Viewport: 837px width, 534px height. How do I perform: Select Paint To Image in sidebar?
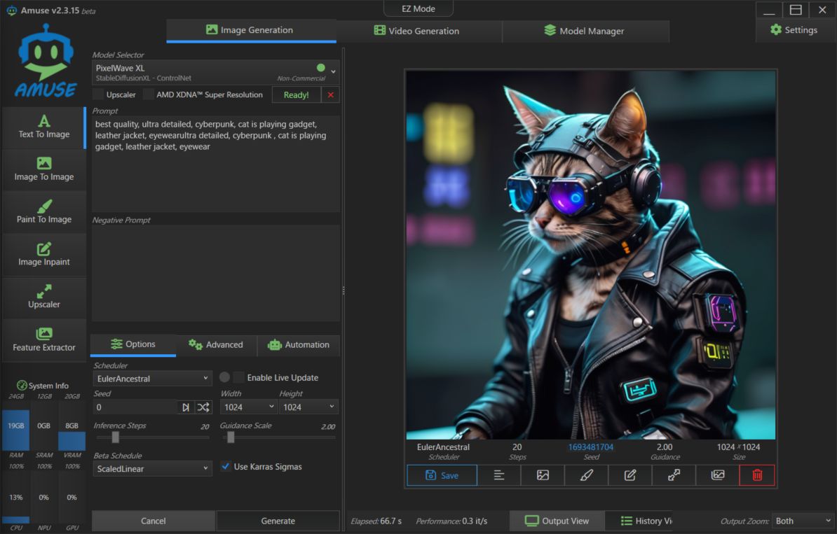tap(44, 211)
